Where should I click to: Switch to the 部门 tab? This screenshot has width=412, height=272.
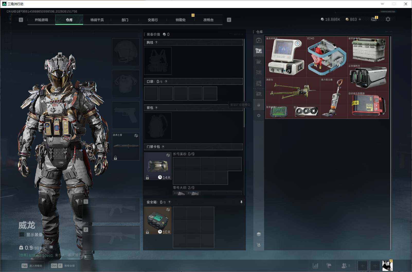(125, 20)
